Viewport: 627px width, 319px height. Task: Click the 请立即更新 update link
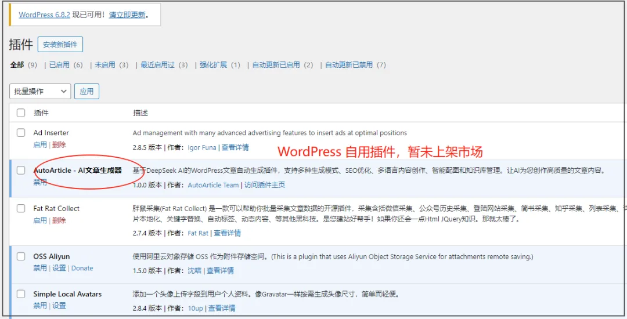127,14
